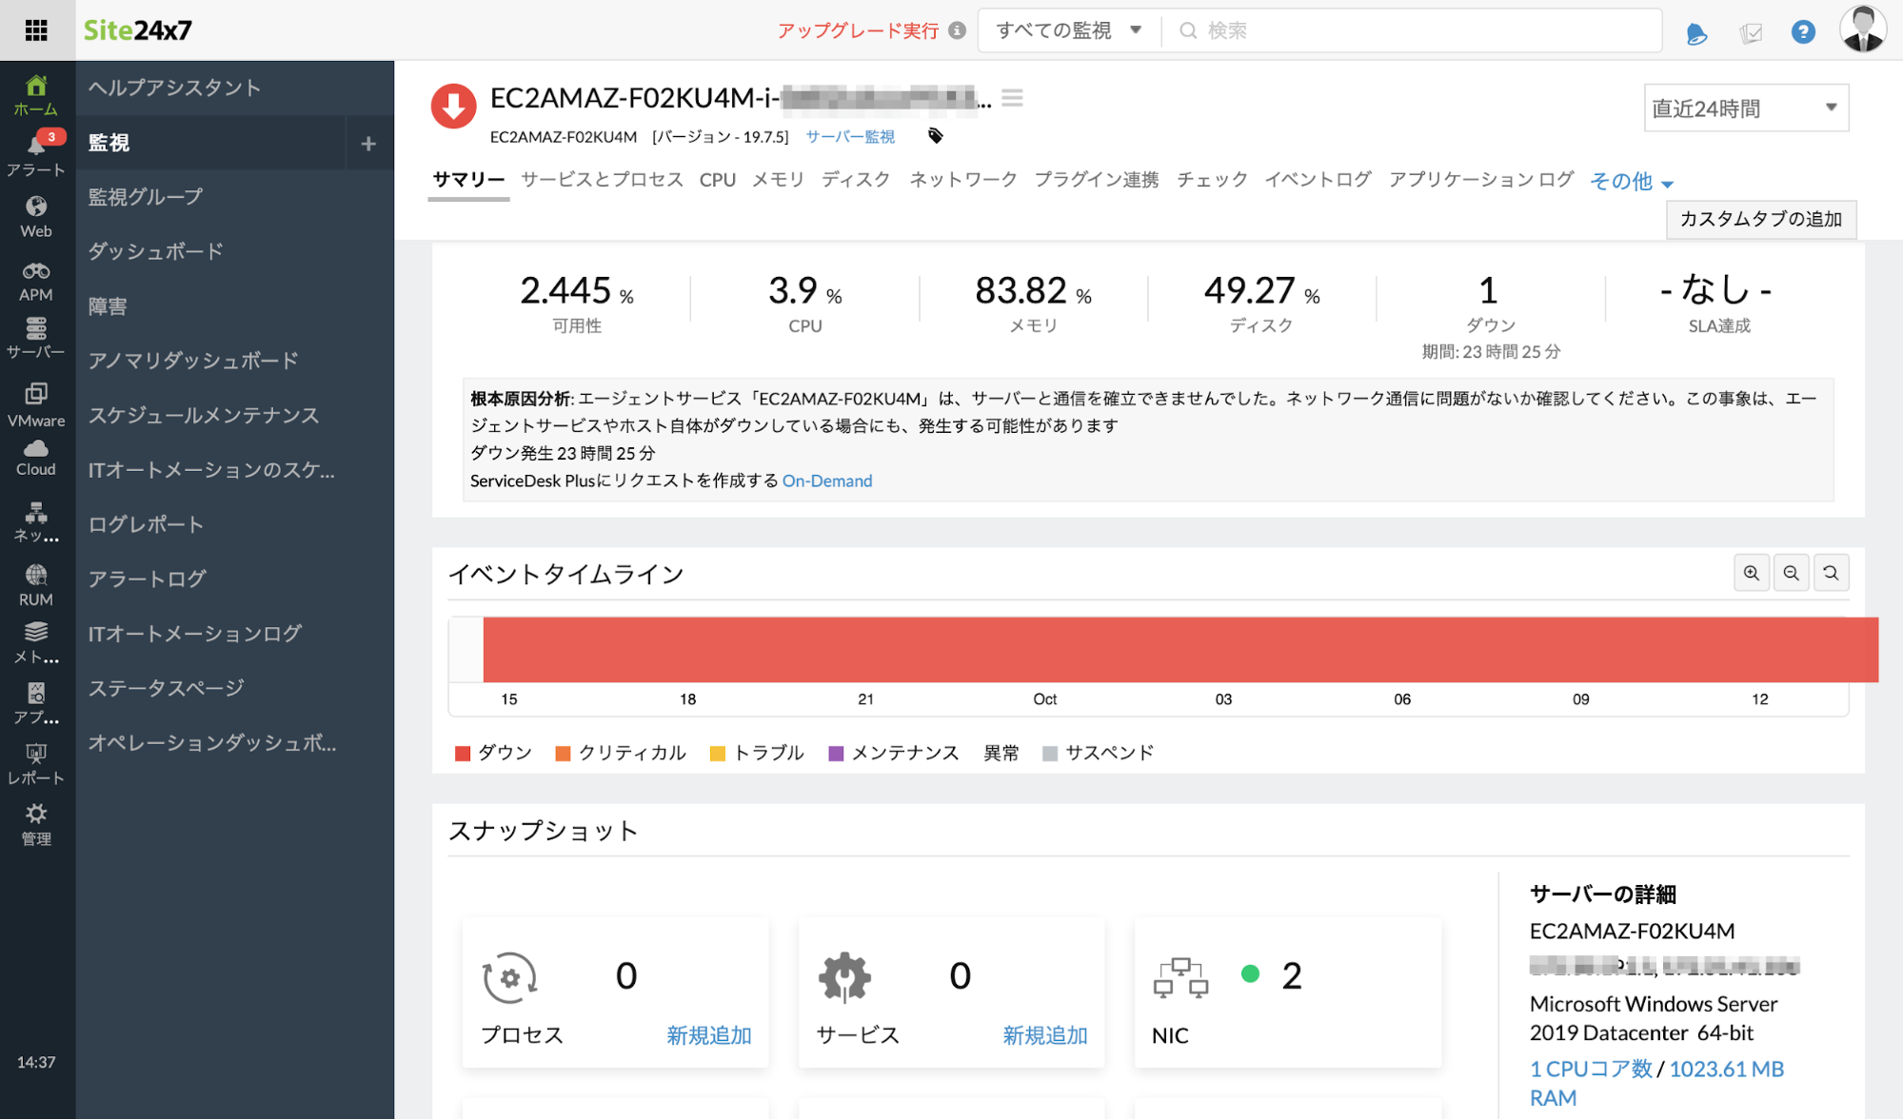Open the help question mark icon
The height and width of the screenshot is (1120, 1903).
pyautogui.click(x=1802, y=32)
